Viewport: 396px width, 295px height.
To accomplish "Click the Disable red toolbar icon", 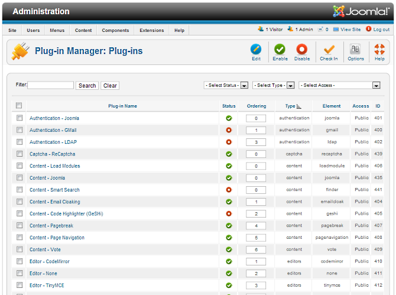I will (x=302, y=49).
